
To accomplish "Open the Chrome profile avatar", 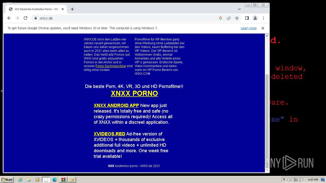I will click(255, 18).
